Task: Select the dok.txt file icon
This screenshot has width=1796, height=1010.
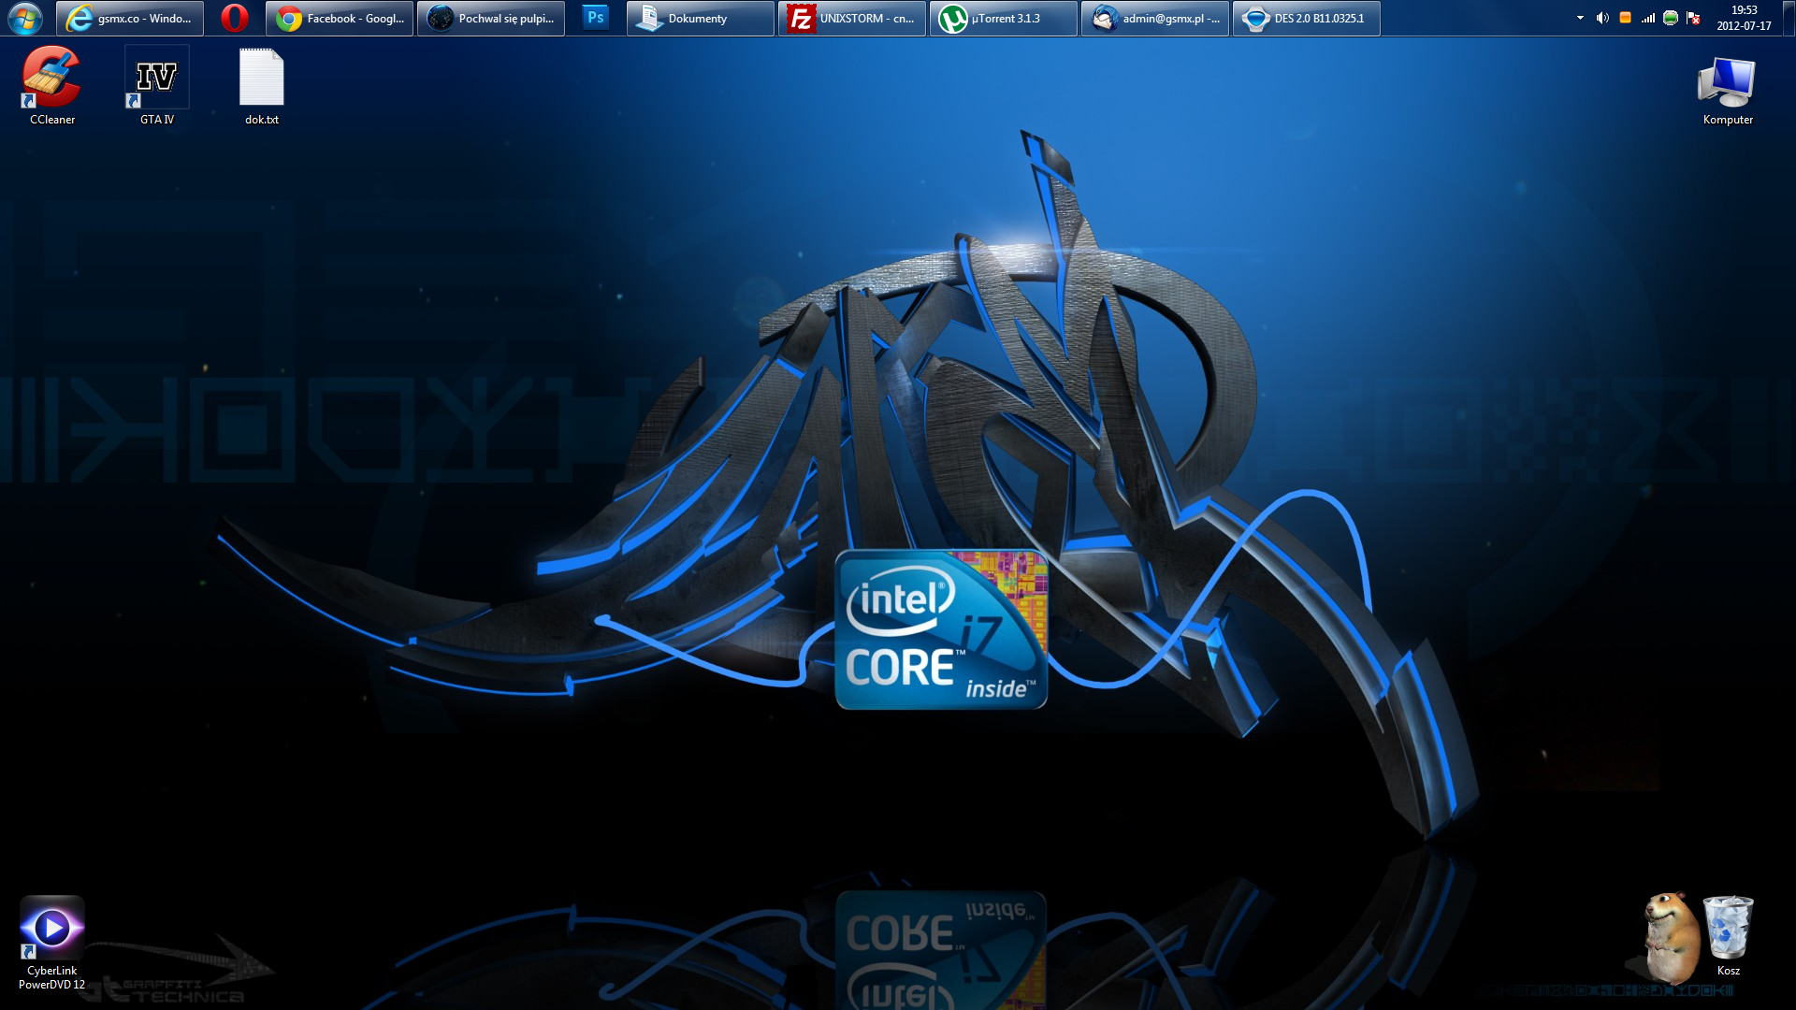Action: click(x=261, y=79)
